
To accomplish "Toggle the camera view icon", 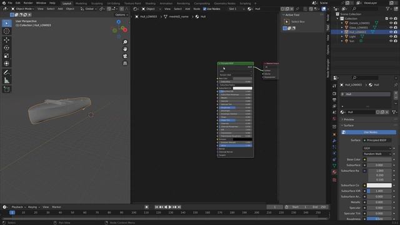I will pos(125,56).
